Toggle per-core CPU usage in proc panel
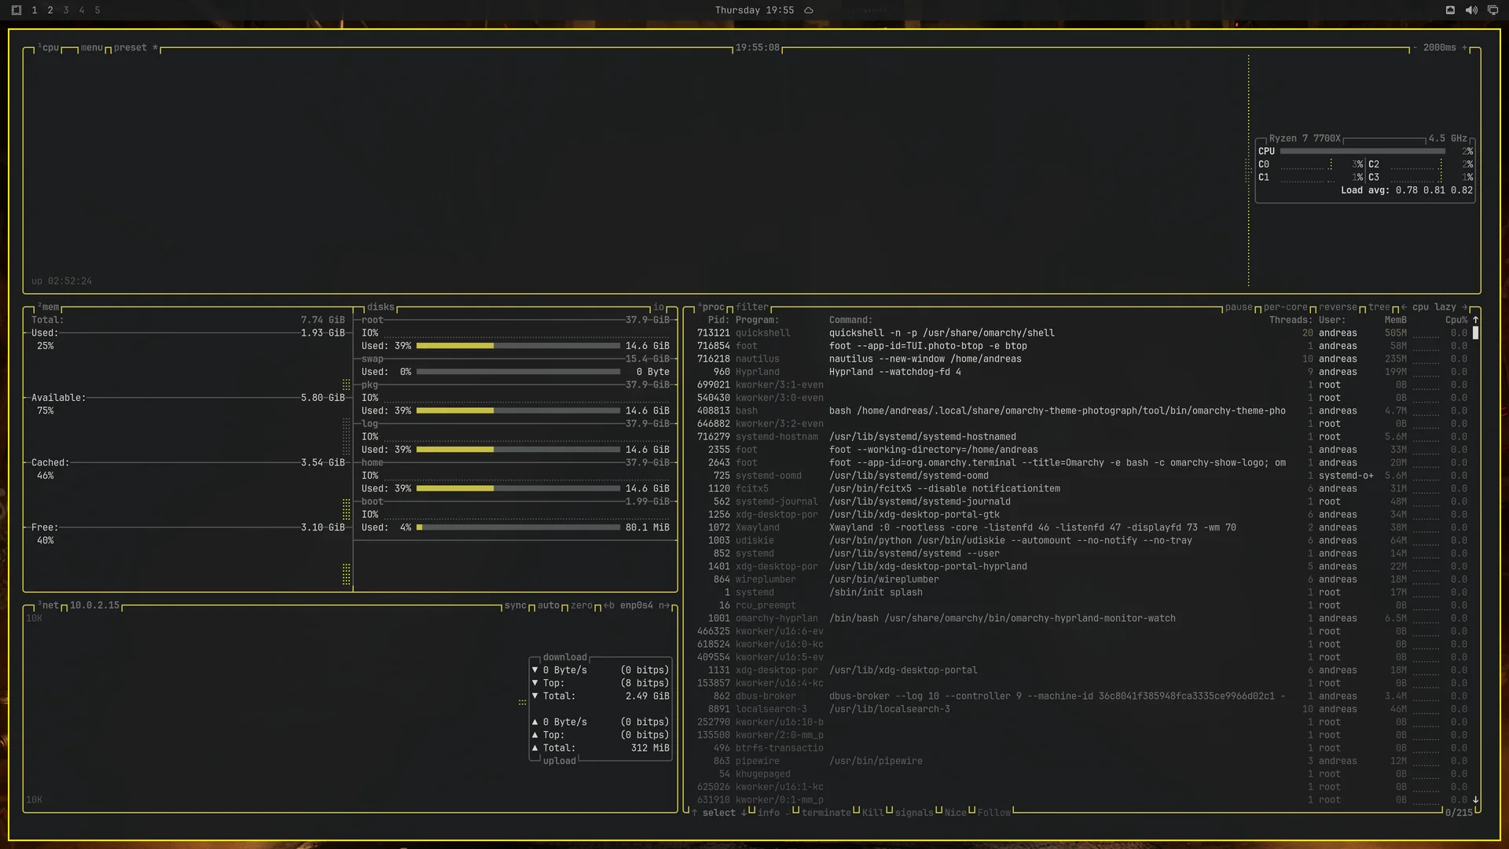Image resolution: width=1509 pixels, height=849 pixels. tap(1286, 307)
